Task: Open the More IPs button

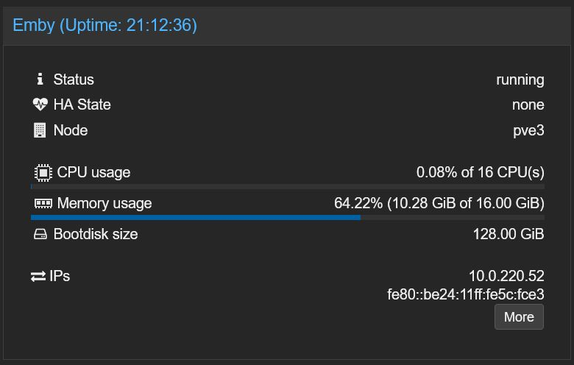Action: pos(519,317)
